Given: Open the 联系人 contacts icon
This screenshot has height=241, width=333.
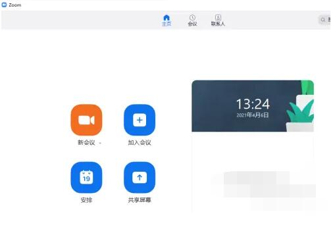Looking at the screenshot, I should [x=218, y=18].
